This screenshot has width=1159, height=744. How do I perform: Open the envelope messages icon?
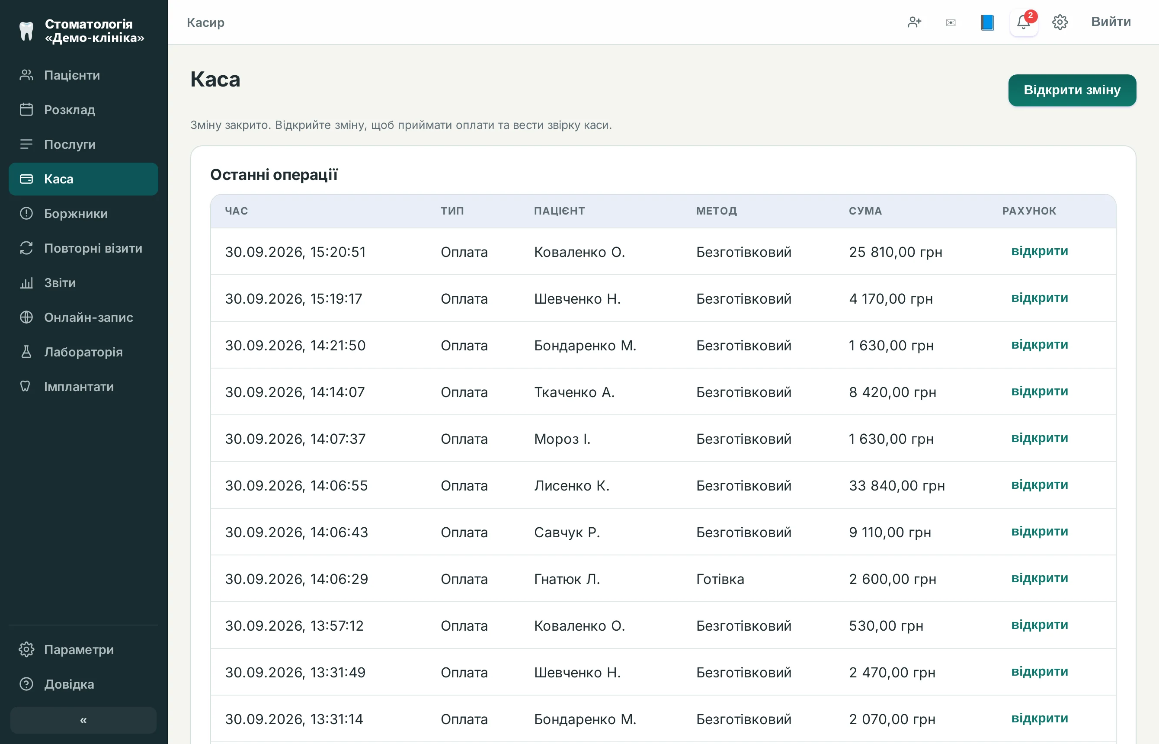coord(951,22)
